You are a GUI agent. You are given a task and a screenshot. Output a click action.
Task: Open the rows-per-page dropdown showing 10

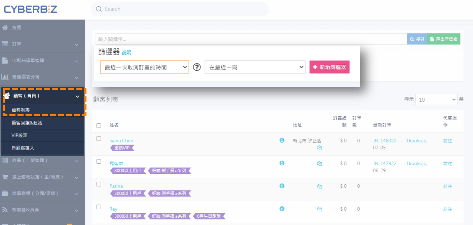436,100
